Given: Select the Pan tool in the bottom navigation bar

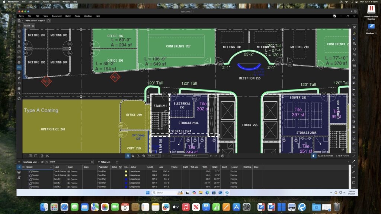Looking at the screenshot, I should point(128,156).
